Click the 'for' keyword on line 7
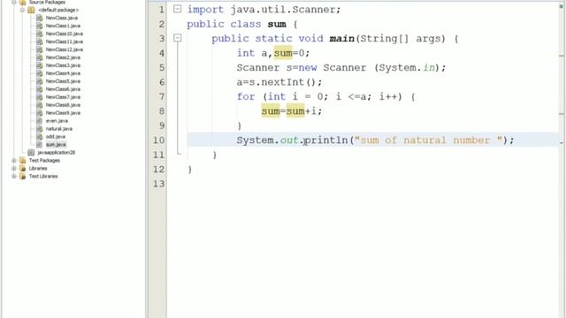The width and height of the screenshot is (566, 318). pos(246,96)
